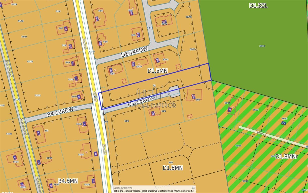Select the D1.3ZL forest zone label
This screenshot has height=193, width=308.
tap(258, 6)
